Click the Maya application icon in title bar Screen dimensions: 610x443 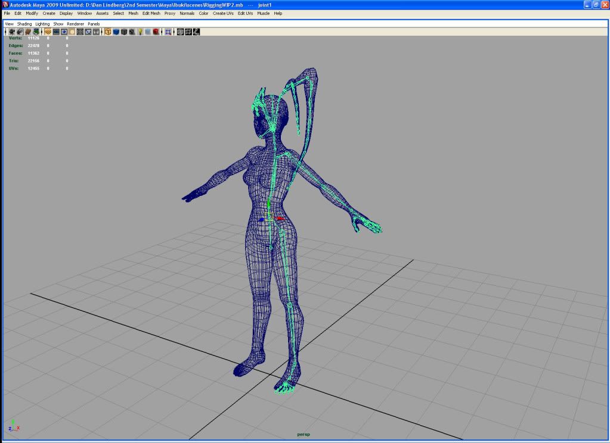5,5
